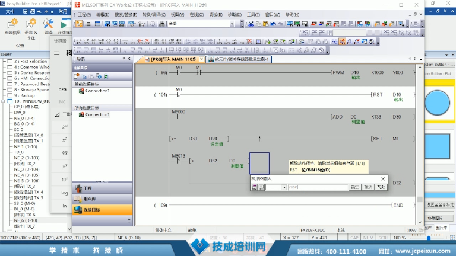
Task: Adjust the EasyBuilder zoom slider handle
Action: click(x=429, y=238)
